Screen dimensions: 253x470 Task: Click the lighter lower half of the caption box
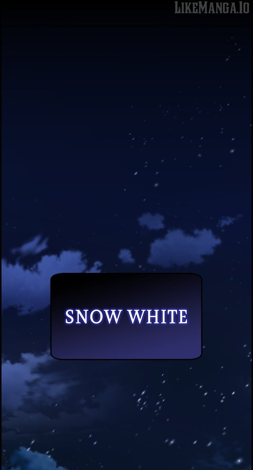(x=126, y=341)
